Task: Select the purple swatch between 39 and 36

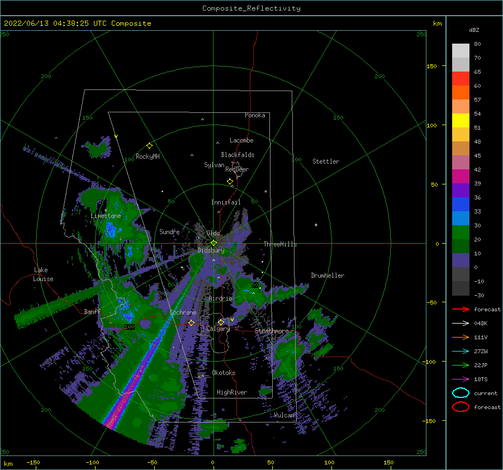Action: pyautogui.click(x=461, y=190)
